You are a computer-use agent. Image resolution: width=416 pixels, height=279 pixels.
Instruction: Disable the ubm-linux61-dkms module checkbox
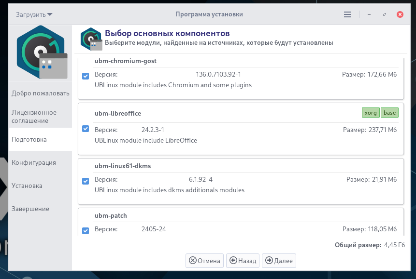pyautogui.click(x=86, y=181)
